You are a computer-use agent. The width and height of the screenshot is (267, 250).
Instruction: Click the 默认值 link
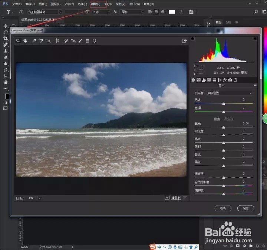coord(229,119)
